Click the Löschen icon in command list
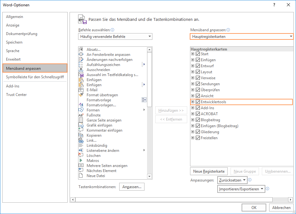This screenshot has height=214, width=296. [x=81, y=156]
